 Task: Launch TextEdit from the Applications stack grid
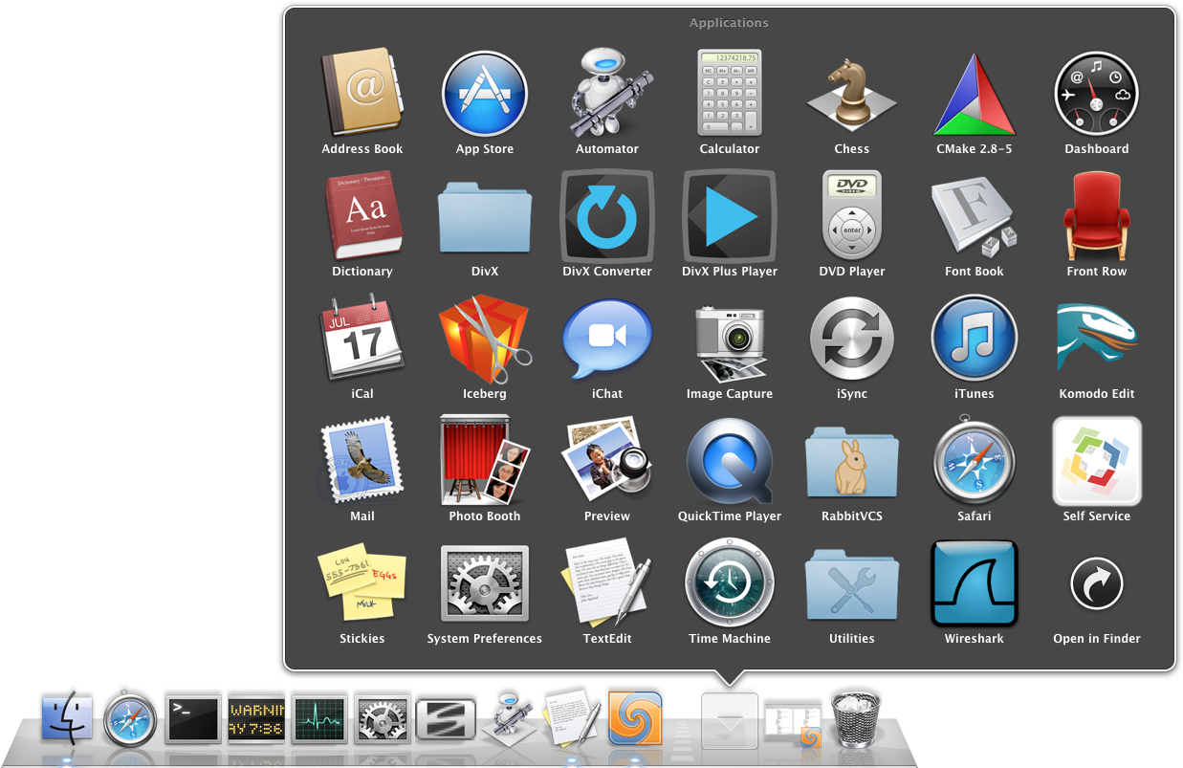607,582
